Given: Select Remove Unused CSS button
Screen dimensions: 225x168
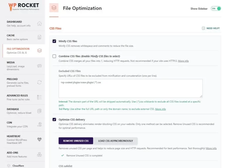Looking at the screenshot, I should click(x=76, y=141).
